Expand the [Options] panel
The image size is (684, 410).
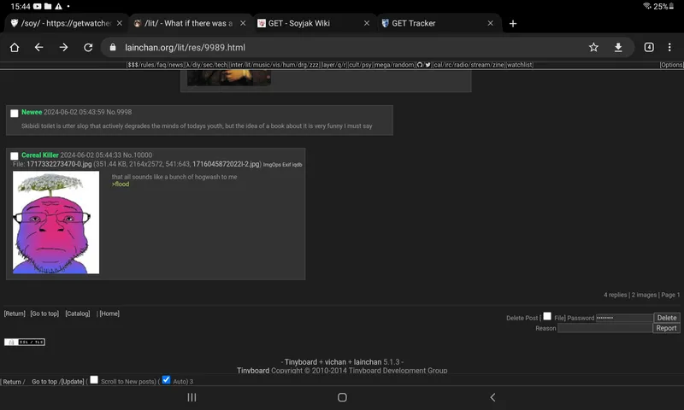coord(671,65)
